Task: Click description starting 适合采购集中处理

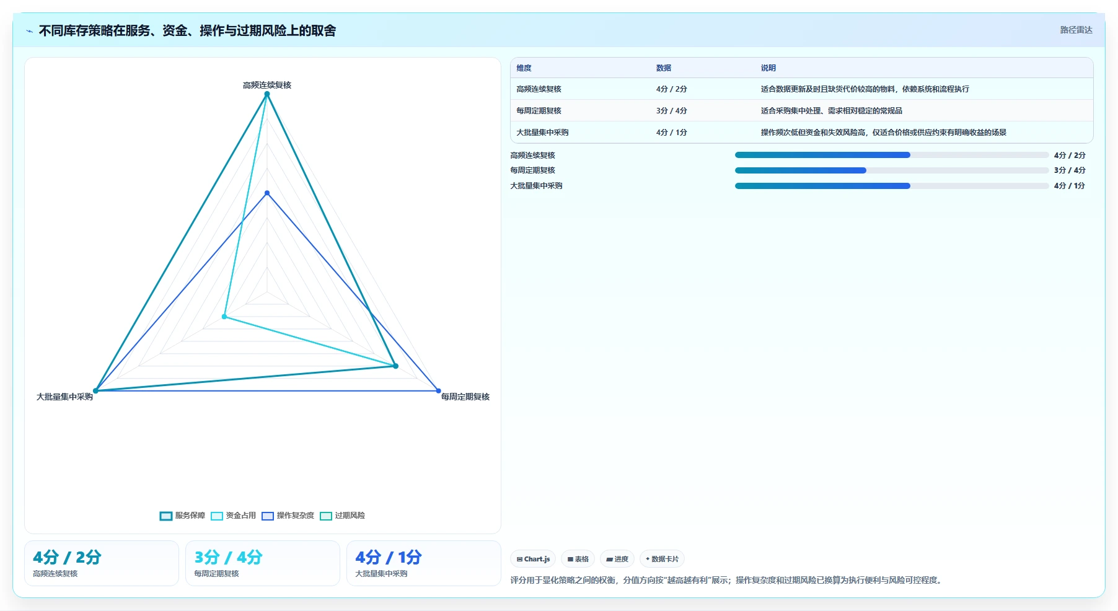Action: [832, 111]
